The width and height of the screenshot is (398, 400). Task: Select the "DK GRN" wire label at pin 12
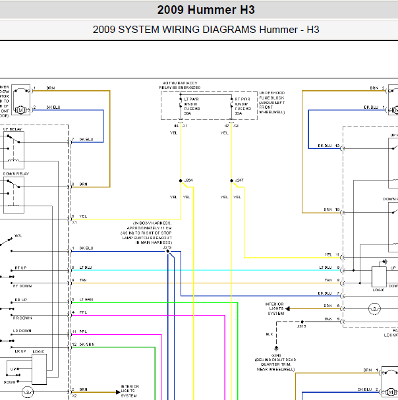coord(87,345)
